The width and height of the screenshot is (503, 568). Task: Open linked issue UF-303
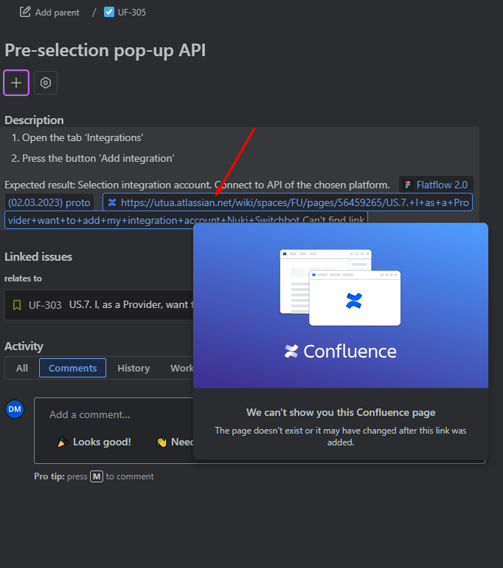(45, 305)
